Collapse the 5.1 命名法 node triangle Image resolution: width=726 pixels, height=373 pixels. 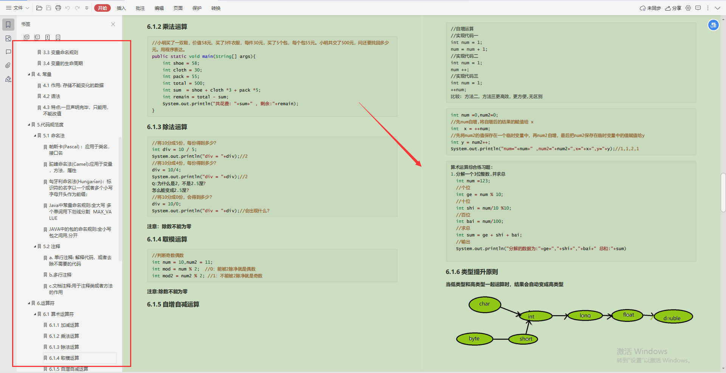click(x=35, y=136)
